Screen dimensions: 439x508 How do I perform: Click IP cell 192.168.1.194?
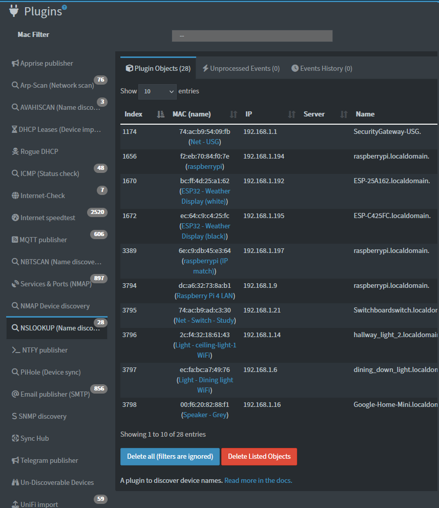coord(264,156)
